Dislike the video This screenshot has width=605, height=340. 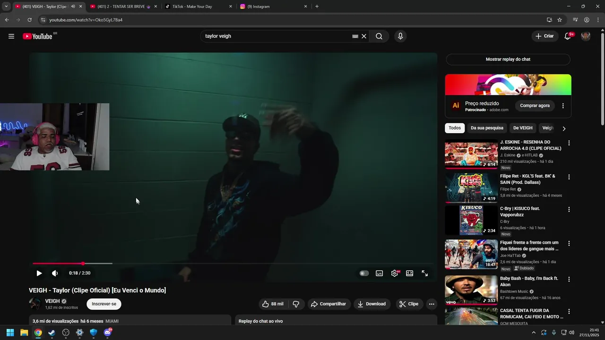[x=296, y=304]
